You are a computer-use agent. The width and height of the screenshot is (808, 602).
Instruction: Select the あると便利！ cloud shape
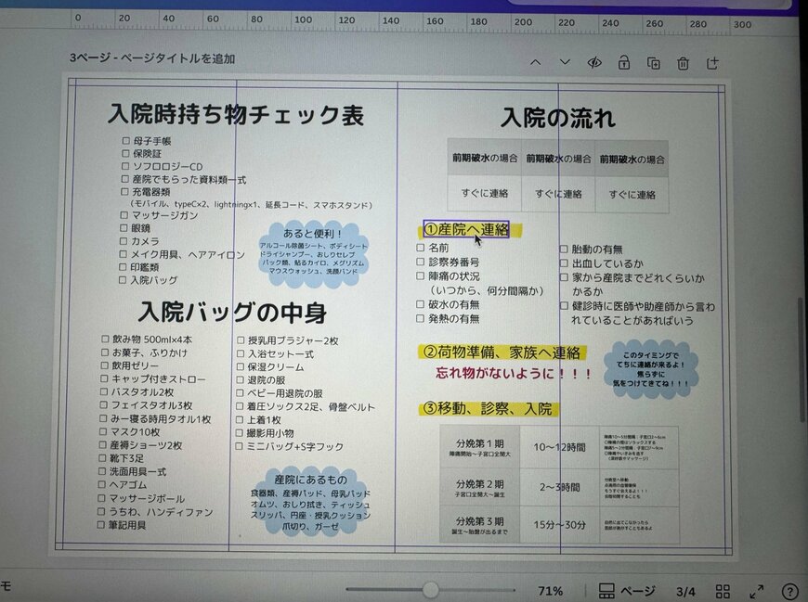point(313,253)
